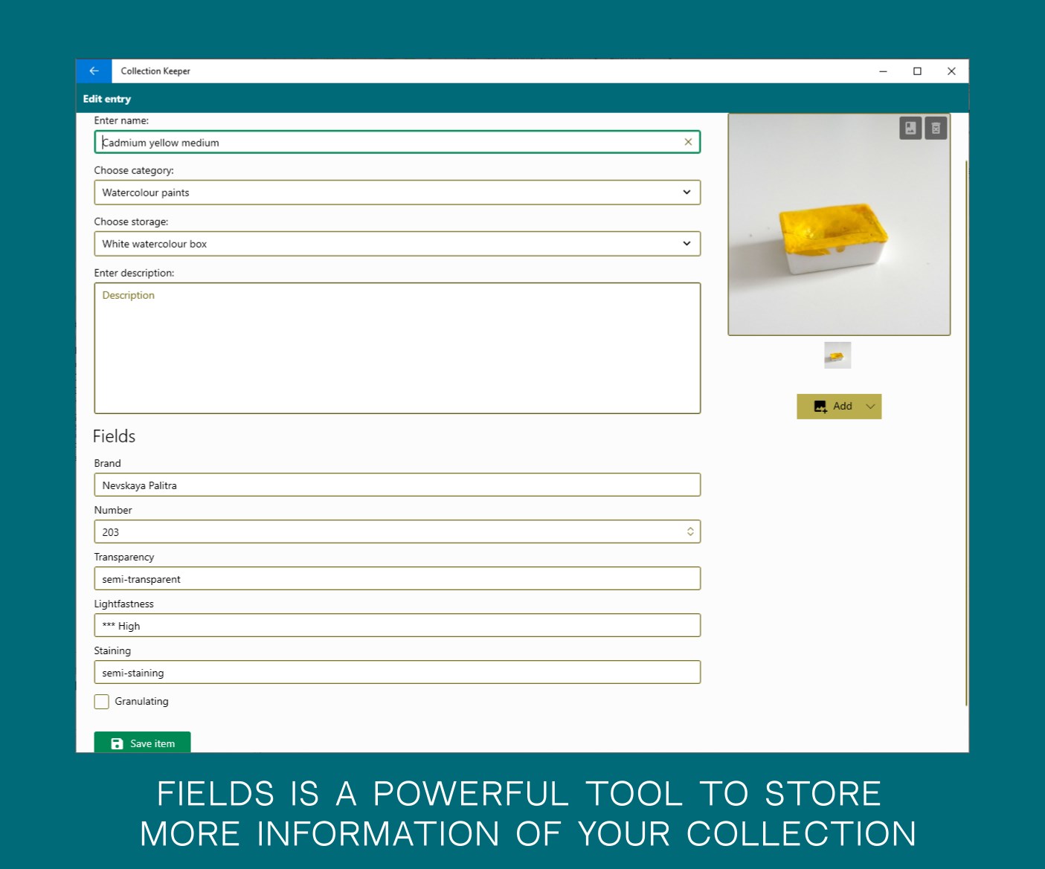Click the Save item button

tap(142, 743)
